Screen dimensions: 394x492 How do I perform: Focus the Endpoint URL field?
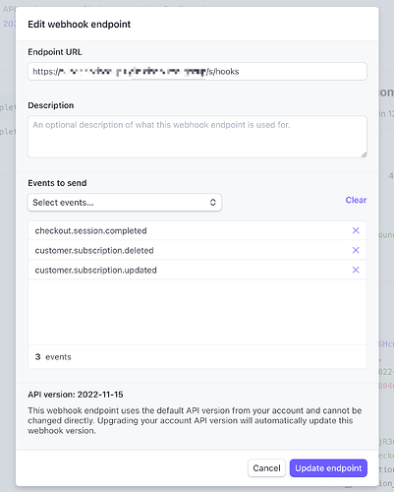point(197,72)
